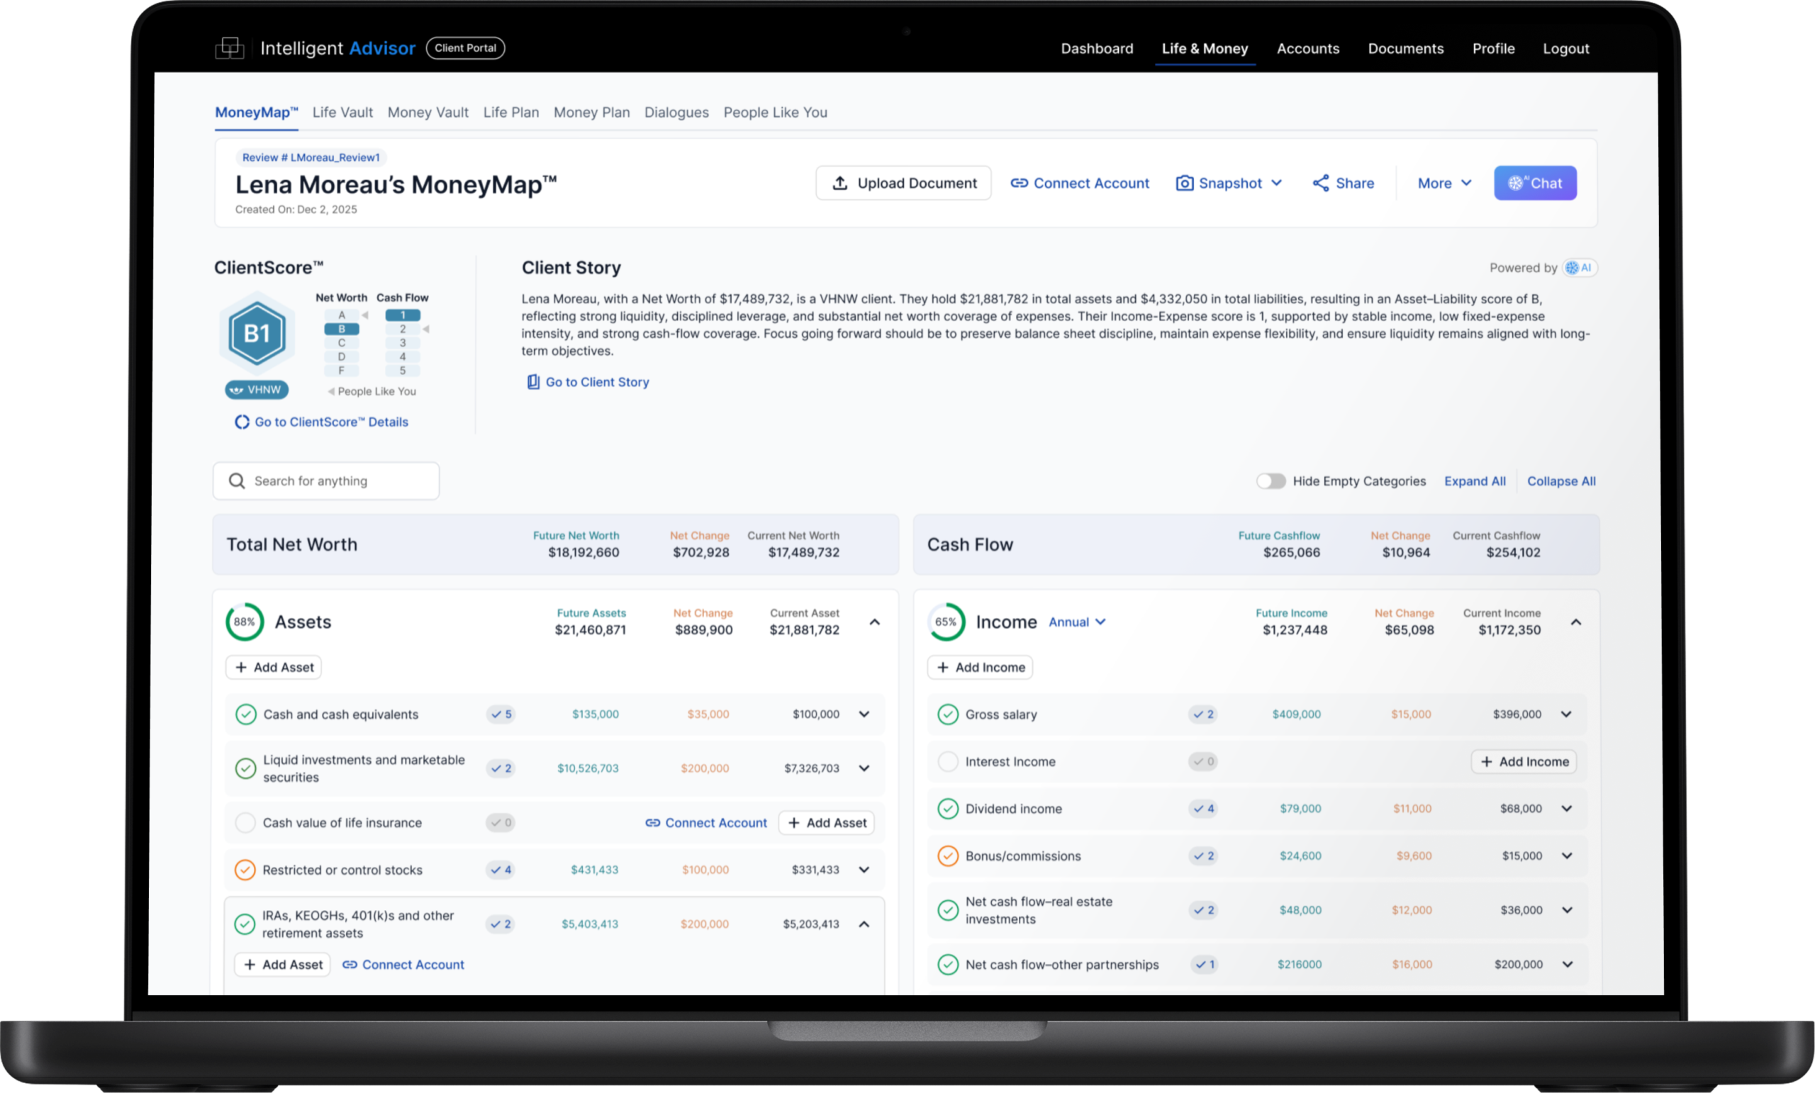Open the Accounts navigation menu item
1815x1093 pixels.
click(1307, 49)
